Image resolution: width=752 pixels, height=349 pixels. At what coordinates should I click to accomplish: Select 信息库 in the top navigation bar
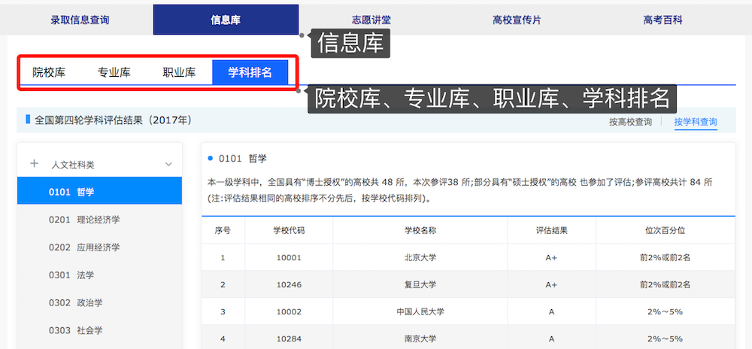(x=226, y=20)
